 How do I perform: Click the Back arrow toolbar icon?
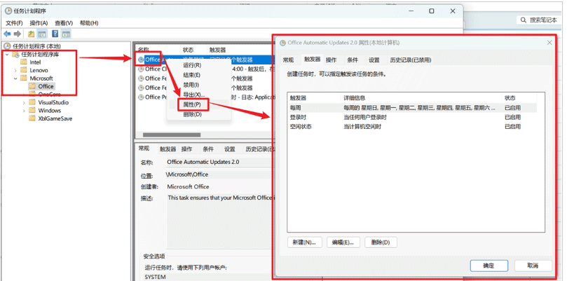[x=7, y=34]
